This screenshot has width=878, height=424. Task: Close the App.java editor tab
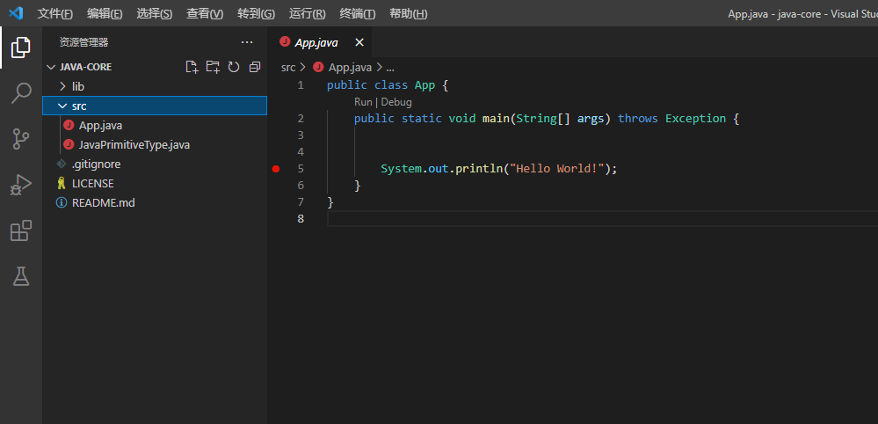359,42
